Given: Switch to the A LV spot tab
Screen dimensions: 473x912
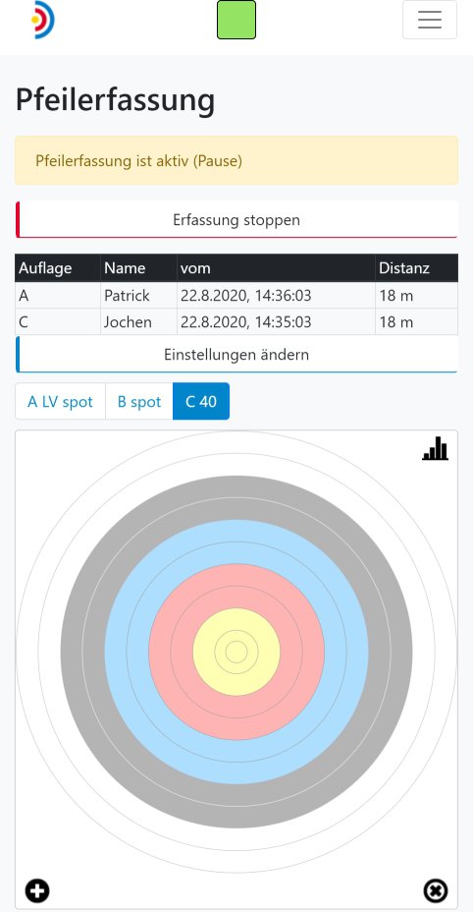Looking at the screenshot, I should point(60,401).
